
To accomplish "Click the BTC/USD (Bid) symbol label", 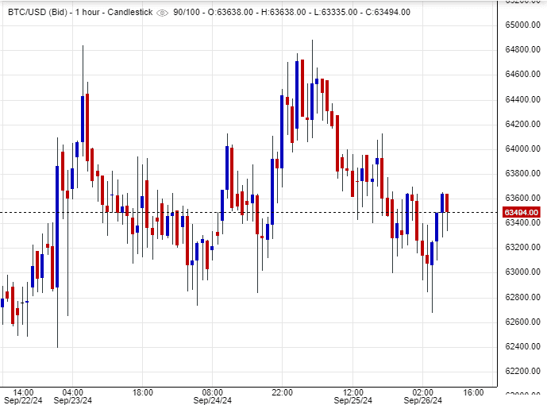I will (36, 13).
